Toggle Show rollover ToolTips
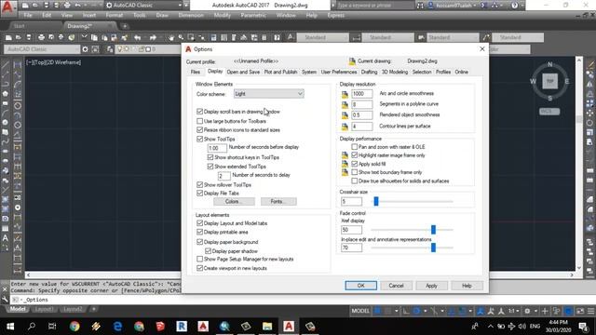The image size is (596, 335). [x=199, y=184]
